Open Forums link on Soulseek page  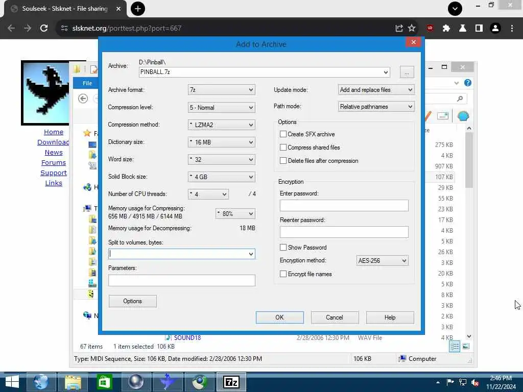coord(53,163)
